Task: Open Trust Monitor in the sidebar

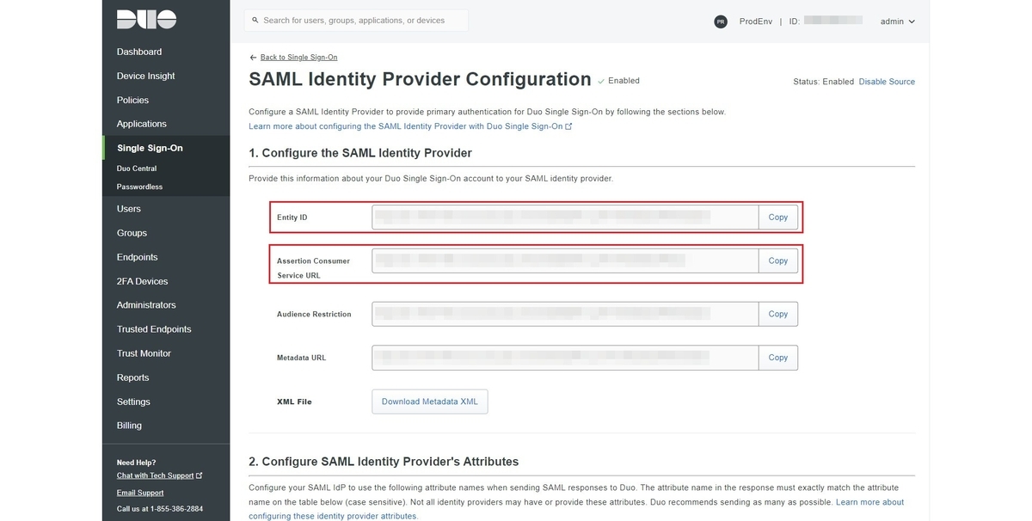Action: pyautogui.click(x=144, y=353)
